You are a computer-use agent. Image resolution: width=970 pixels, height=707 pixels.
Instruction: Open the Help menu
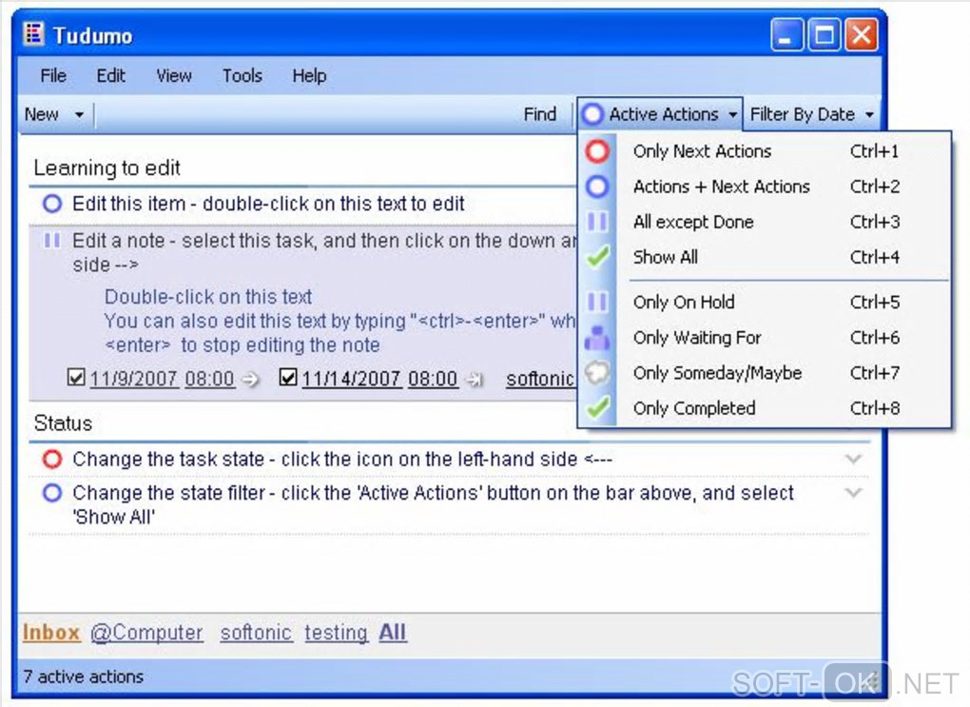pyautogui.click(x=309, y=75)
